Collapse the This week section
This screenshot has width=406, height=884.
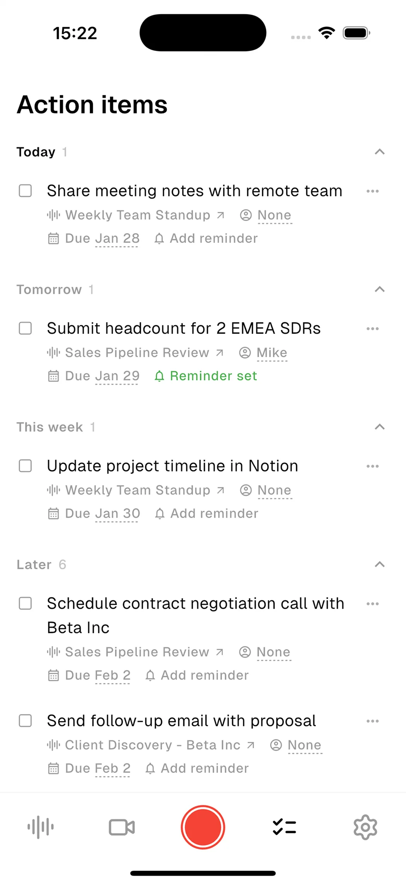[x=380, y=427]
